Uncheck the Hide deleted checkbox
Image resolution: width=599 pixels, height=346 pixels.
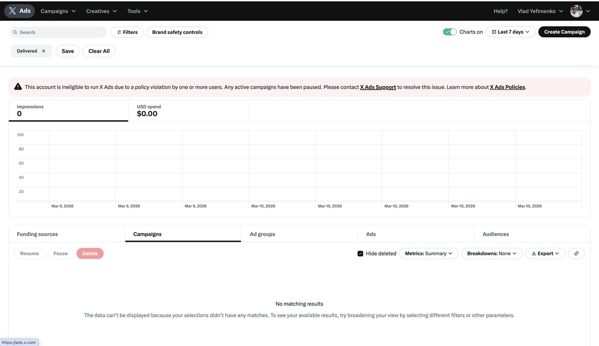pyautogui.click(x=360, y=253)
